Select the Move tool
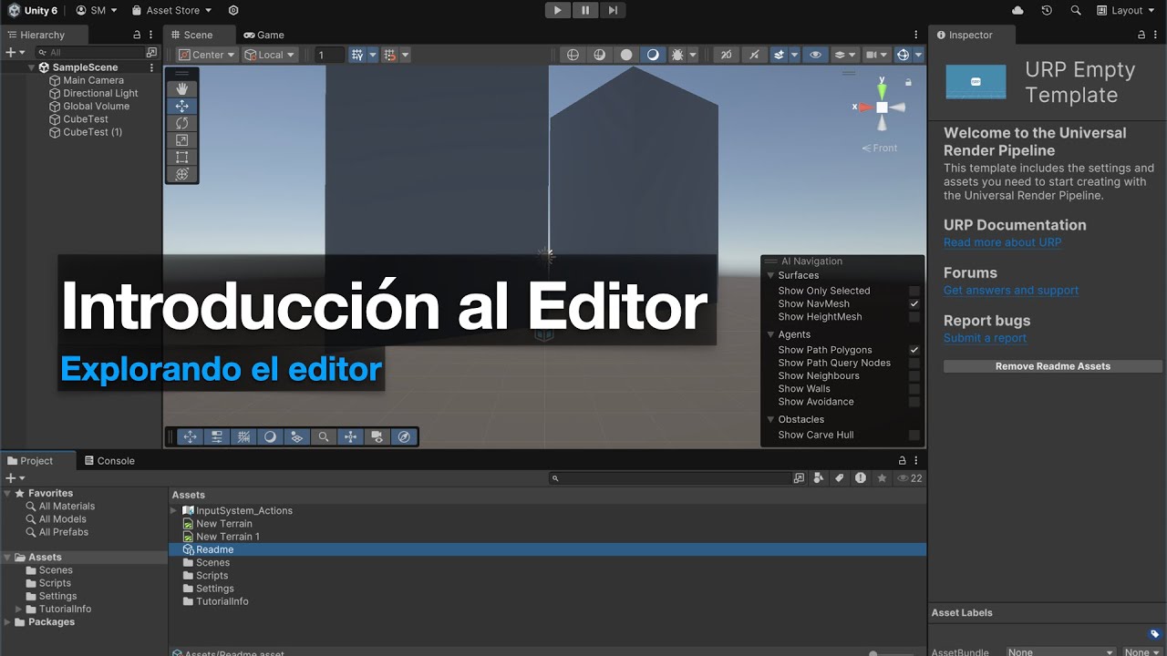The image size is (1167, 656). click(181, 106)
